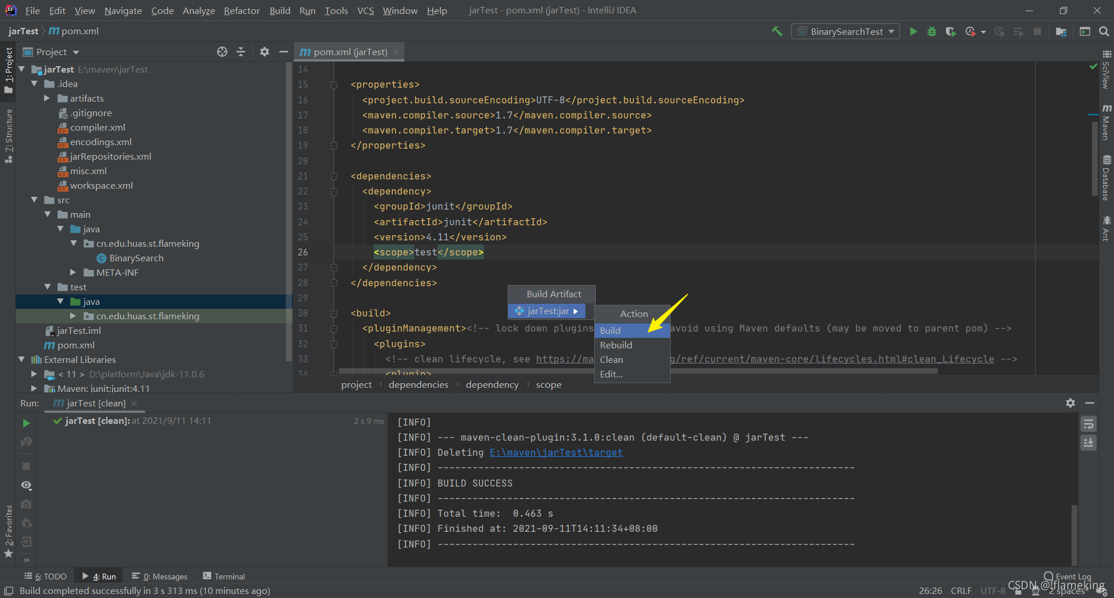Open Database tool window on right sidebar

(1106, 178)
